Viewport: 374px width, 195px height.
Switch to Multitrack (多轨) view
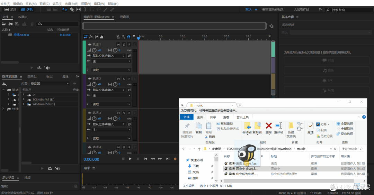pyautogui.click(x=27, y=9)
